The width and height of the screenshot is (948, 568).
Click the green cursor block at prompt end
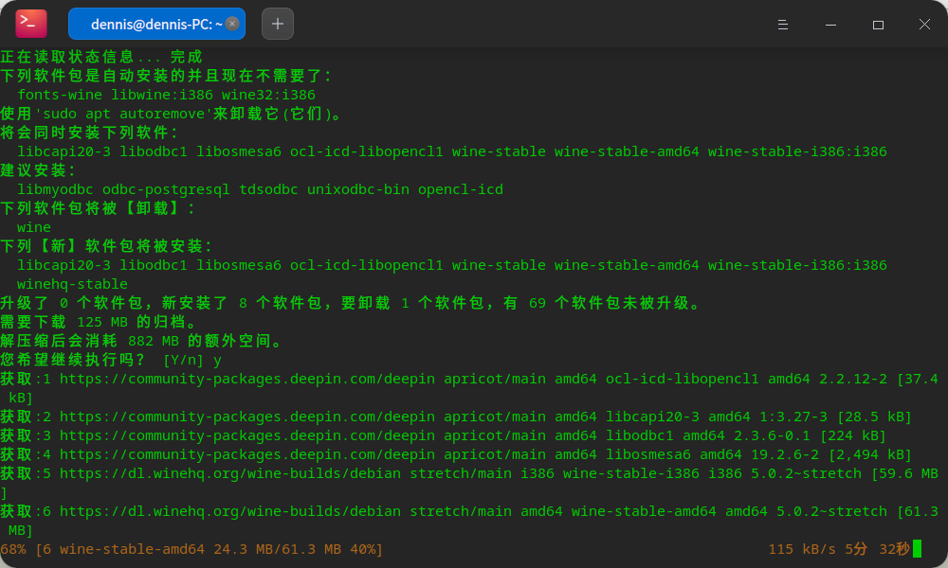pyautogui.click(x=917, y=549)
